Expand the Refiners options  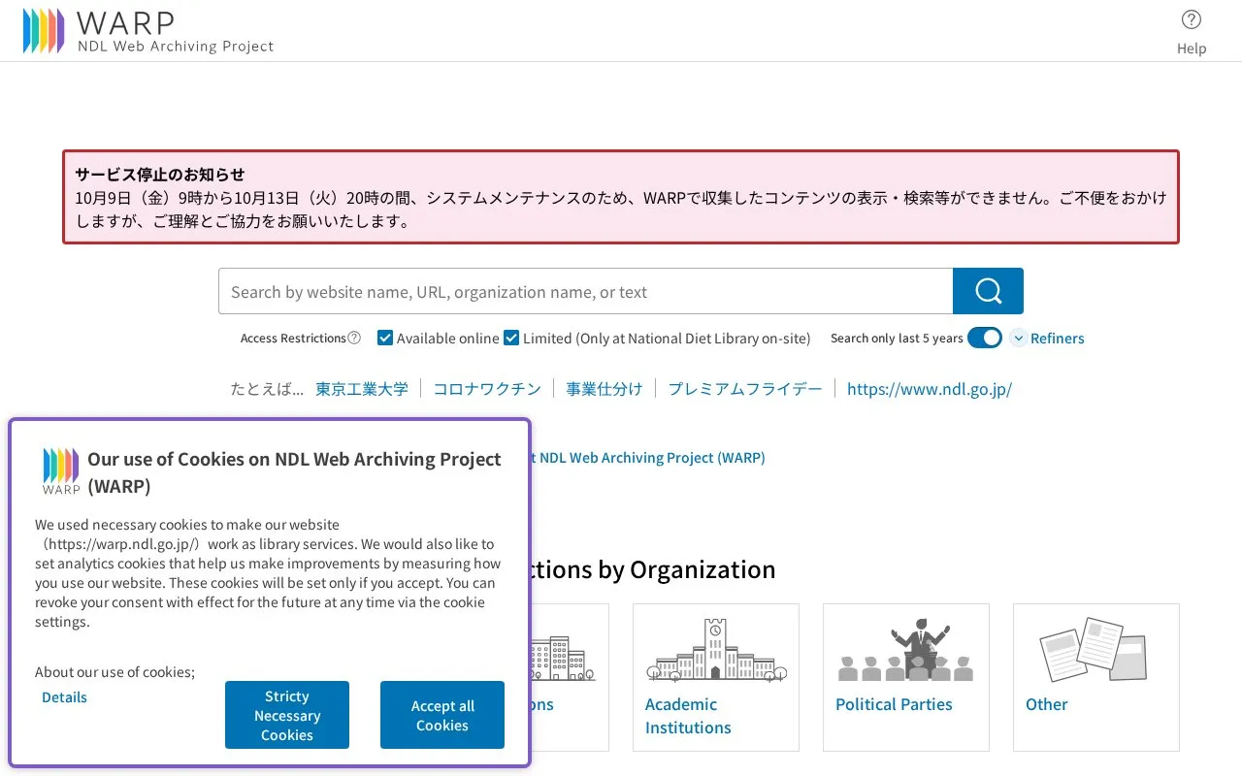1047,338
